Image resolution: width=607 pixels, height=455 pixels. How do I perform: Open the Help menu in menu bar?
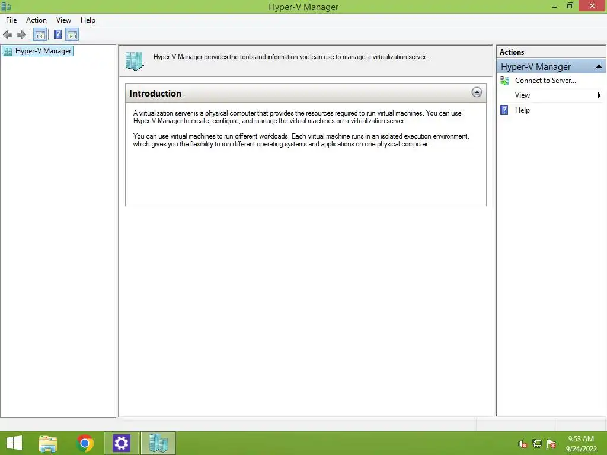(x=88, y=20)
